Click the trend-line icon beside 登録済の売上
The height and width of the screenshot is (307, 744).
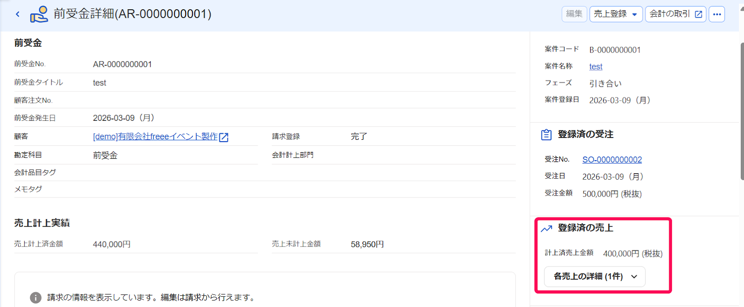[x=546, y=228]
